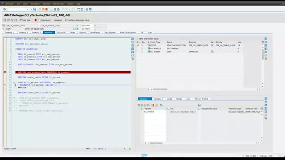The width and height of the screenshot is (285, 160).
Task: Click the top icon on the source editor side strip
Action: coord(133,39)
